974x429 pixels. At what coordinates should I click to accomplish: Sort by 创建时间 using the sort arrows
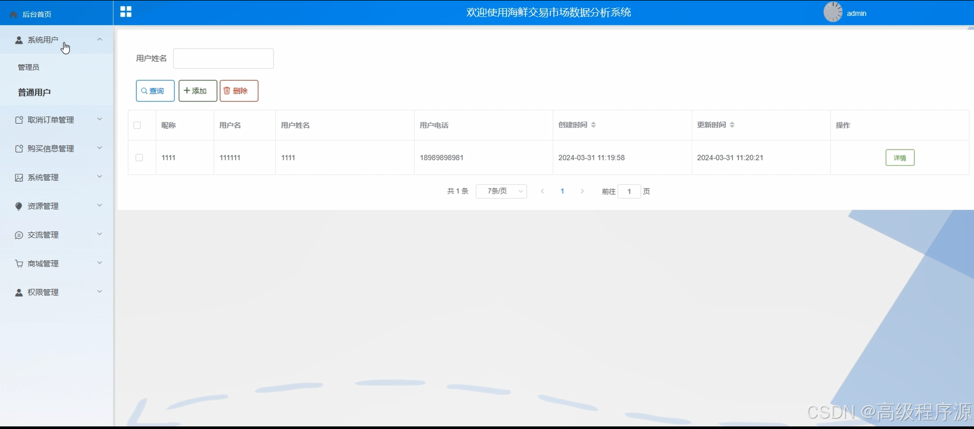pyautogui.click(x=593, y=125)
